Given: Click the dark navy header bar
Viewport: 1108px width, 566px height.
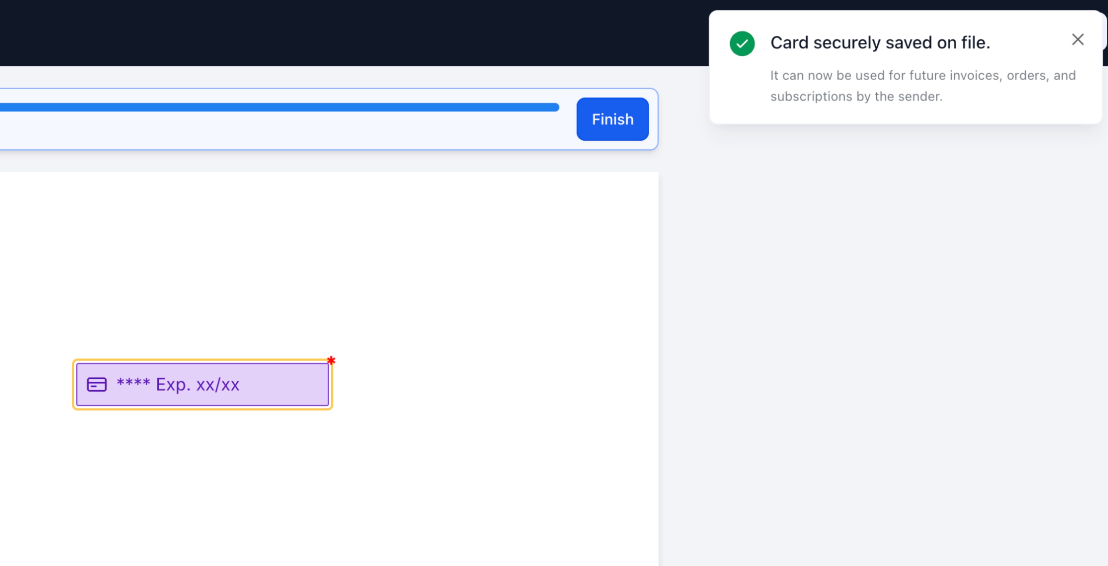Looking at the screenshot, I should point(344,33).
